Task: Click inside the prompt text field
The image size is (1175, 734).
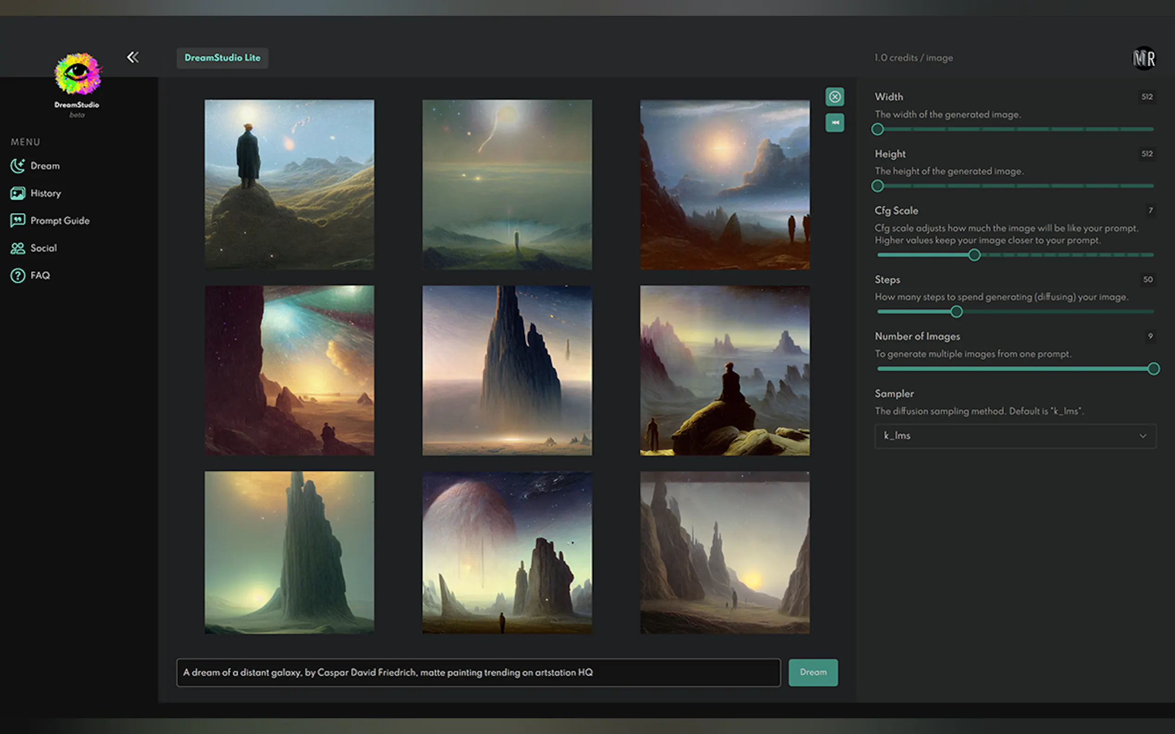Action: pos(478,673)
